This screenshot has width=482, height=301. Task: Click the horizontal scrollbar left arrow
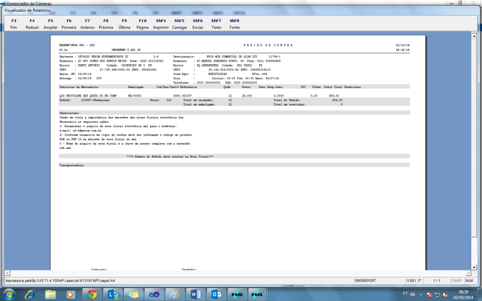pyautogui.click(x=7, y=273)
